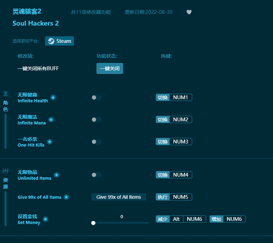Enable Unlimited Items toggle
This screenshot has width=273, height=243.
click(x=96, y=175)
